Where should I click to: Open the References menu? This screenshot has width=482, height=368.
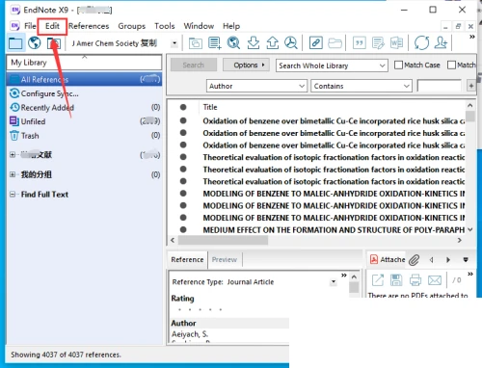click(89, 26)
